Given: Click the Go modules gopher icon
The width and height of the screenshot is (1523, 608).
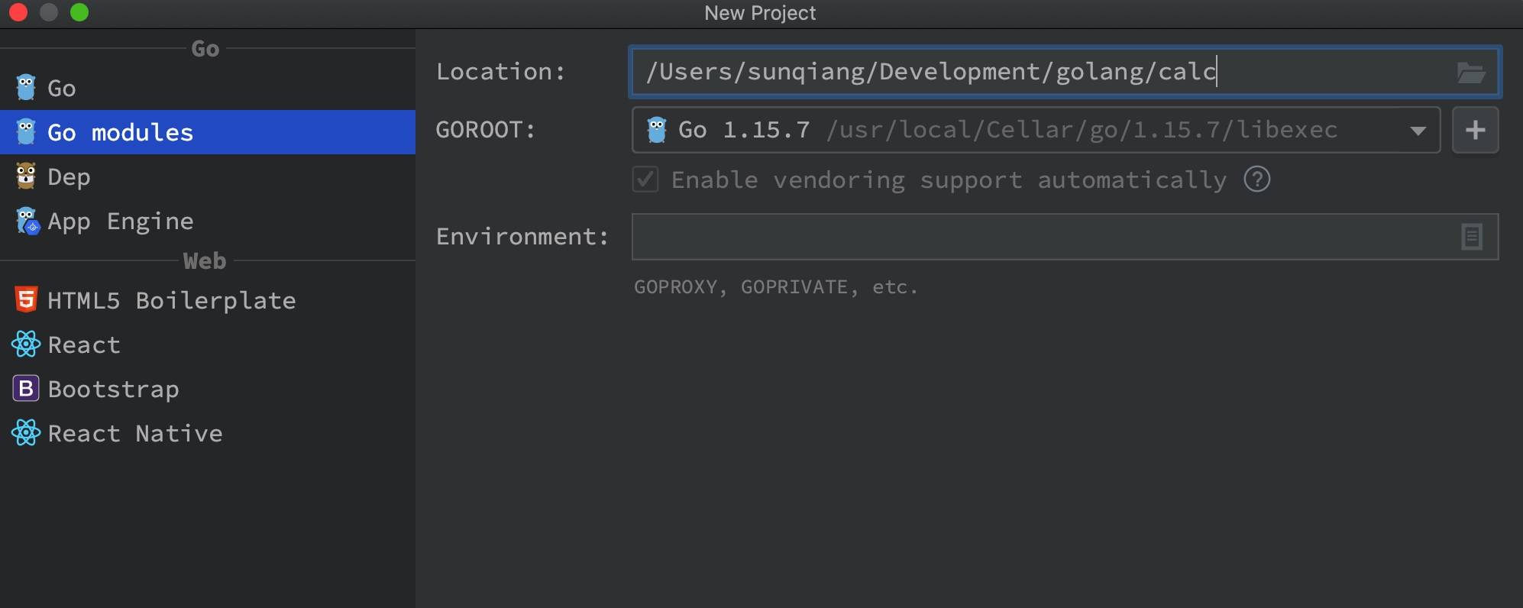Looking at the screenshot, I should 26,132.
